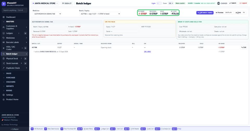
Task: Click the FY 2026-27 financial year chip
Action: 67,3
